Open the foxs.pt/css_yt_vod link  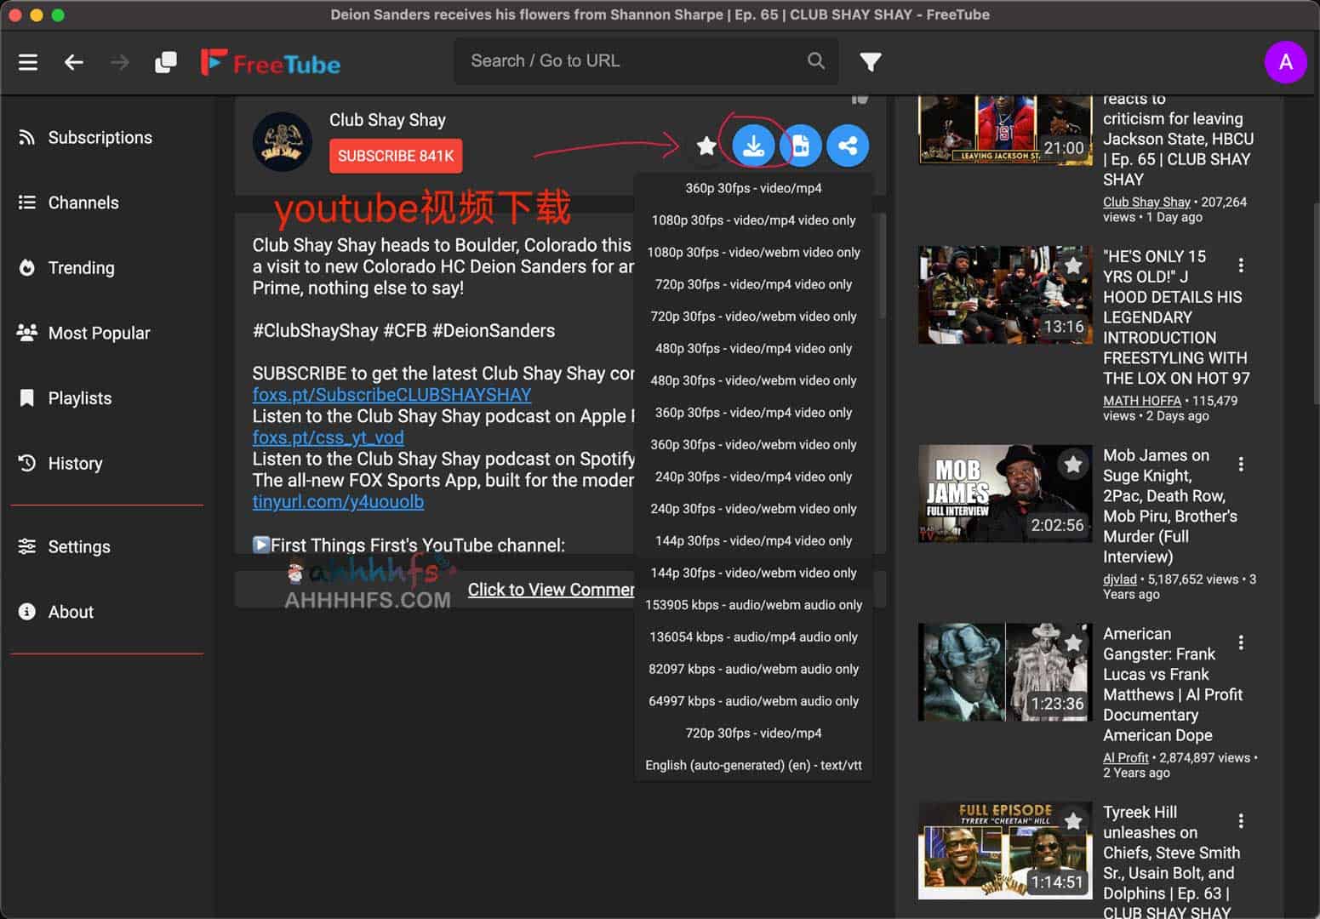coord(328,437)
